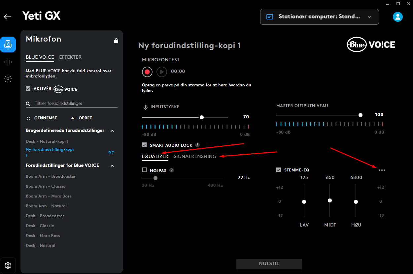Click the lock icon in Mikrofon panel
The image size is (413, 274).
[116, 41]
